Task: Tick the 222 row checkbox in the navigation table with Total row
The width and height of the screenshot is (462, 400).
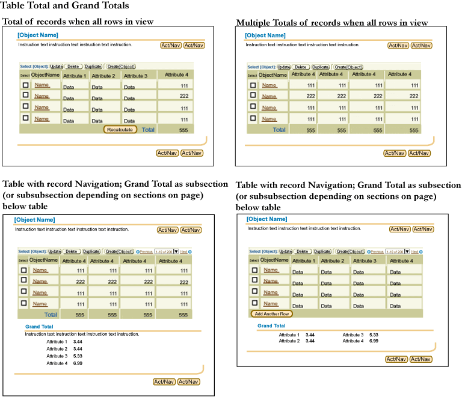Action: tap(24, 280)
